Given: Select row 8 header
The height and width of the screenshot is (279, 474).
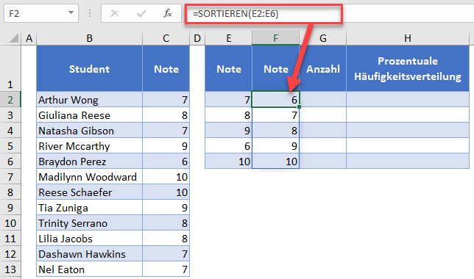Looking at the screenshot, I should pyautogui.click(x=10, y=192).
